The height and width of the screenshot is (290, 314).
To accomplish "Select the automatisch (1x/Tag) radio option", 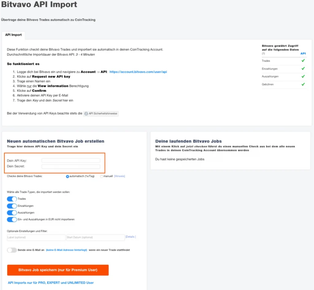I will 68,176.
